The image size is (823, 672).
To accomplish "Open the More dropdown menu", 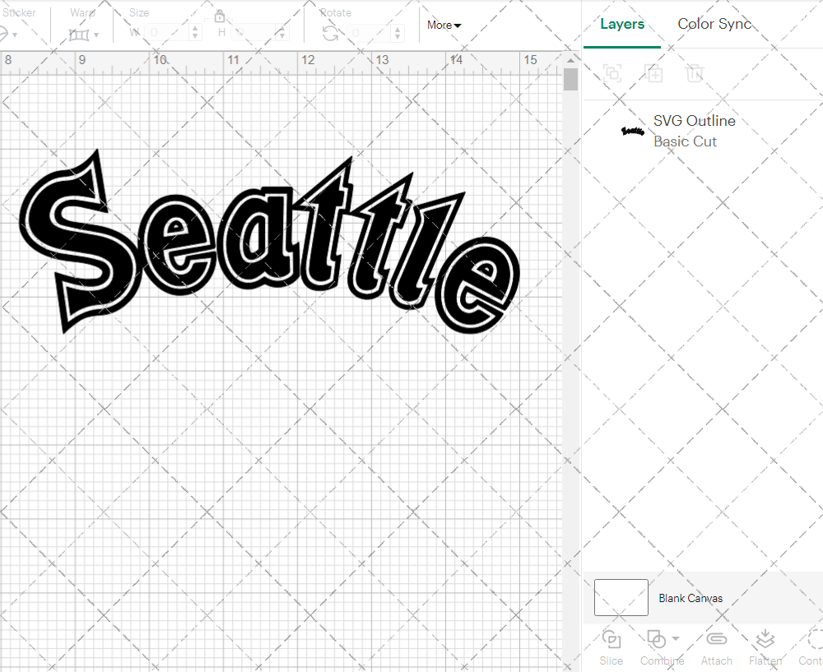I will pos(444,25).
